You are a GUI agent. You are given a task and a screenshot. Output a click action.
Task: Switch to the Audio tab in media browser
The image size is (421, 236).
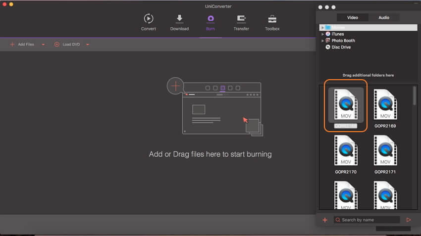tap(384, 17)
